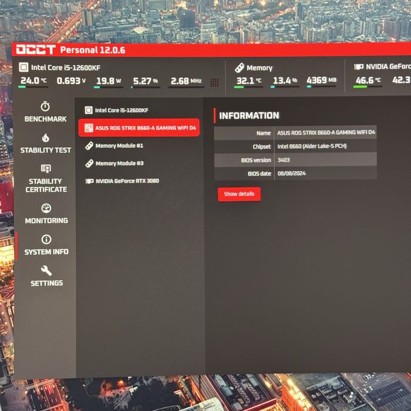Screen dimensions: 411x411
Task: Click Chipset value Intel B660 (Alder Lake-S PCH)
Action: [x=312, y=146]
